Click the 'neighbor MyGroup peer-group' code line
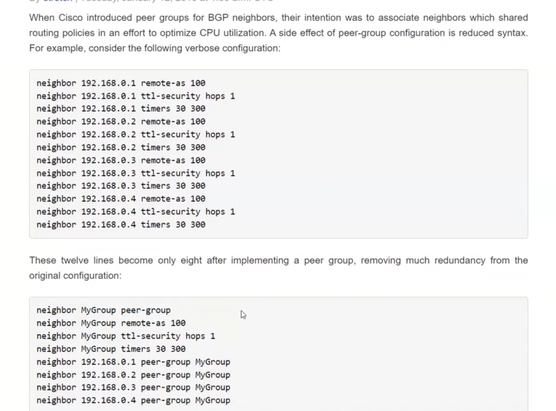556x411 pixels. pyautogui.click(x=103, y=310)
